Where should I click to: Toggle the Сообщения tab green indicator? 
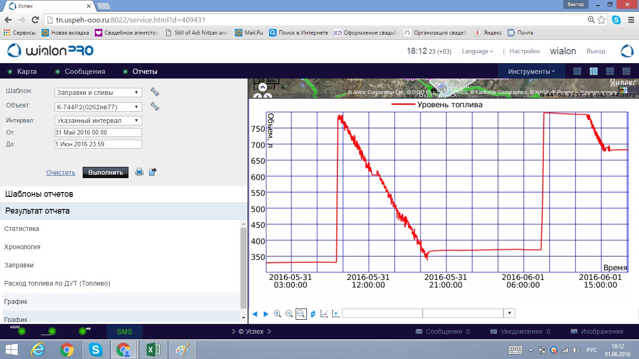coord(58,72)
